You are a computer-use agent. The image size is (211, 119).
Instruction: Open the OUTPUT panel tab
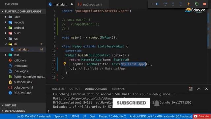(x=75, y=89)
